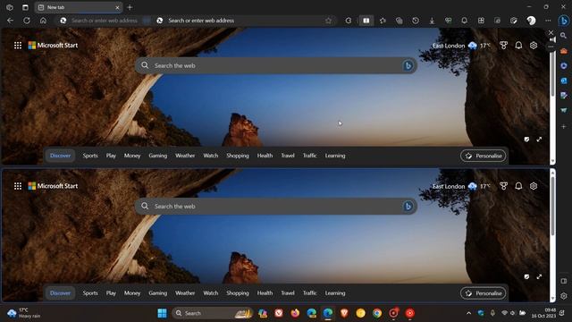Add a sidebar app with plus icon
The height and width of the screenshot is (322, 572).
pyautogui.click(x=564, y=126)
